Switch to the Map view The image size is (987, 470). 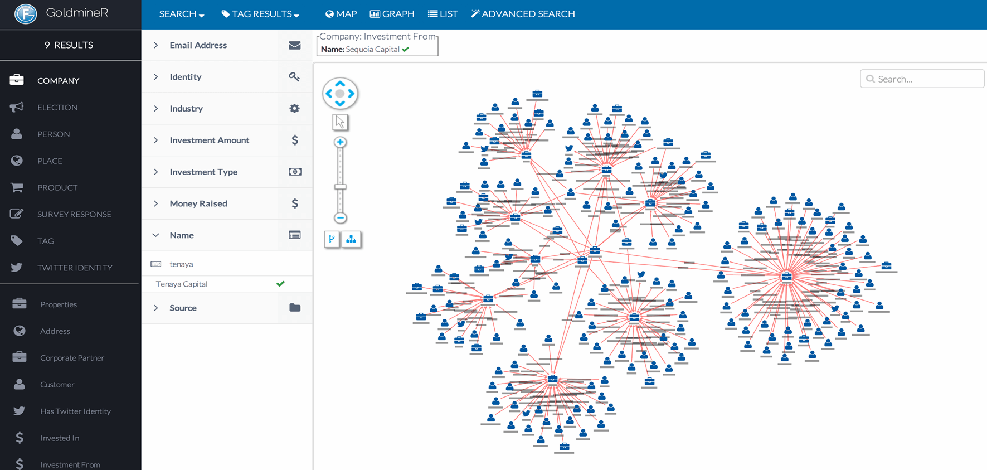click(341, 14)
